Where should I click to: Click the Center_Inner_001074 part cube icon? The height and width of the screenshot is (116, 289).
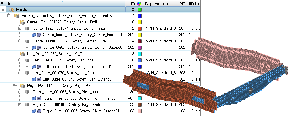click(x=27, y=29)
